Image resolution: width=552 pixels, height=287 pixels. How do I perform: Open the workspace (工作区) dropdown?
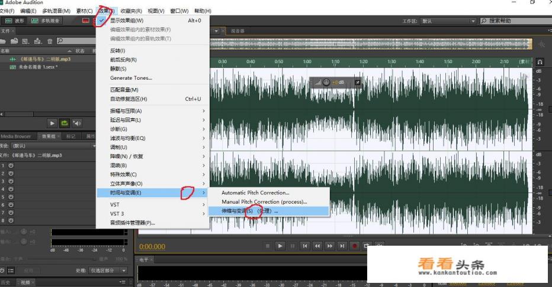coord(447,21)
